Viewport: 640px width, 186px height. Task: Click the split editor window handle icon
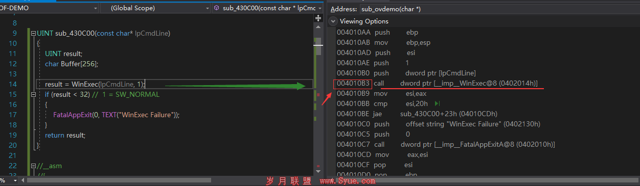tap(318, 18)
